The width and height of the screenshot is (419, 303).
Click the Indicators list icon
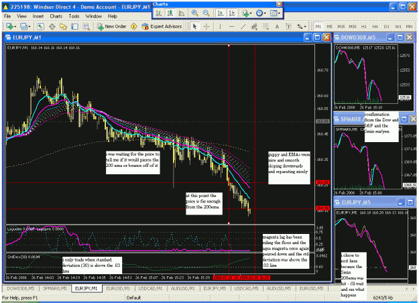(245, 13)
